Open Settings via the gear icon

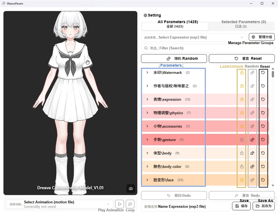[146, 15]
